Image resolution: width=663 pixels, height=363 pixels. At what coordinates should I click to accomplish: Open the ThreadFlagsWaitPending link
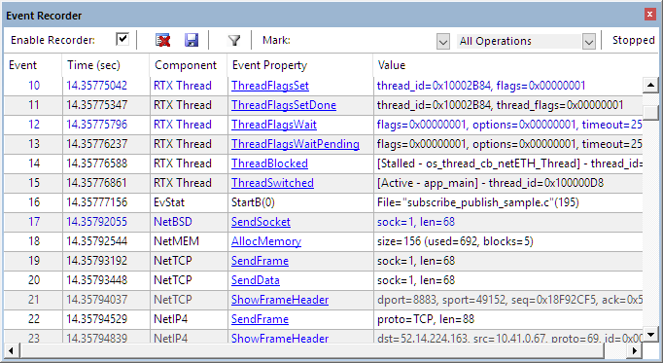tap(296, 144)
